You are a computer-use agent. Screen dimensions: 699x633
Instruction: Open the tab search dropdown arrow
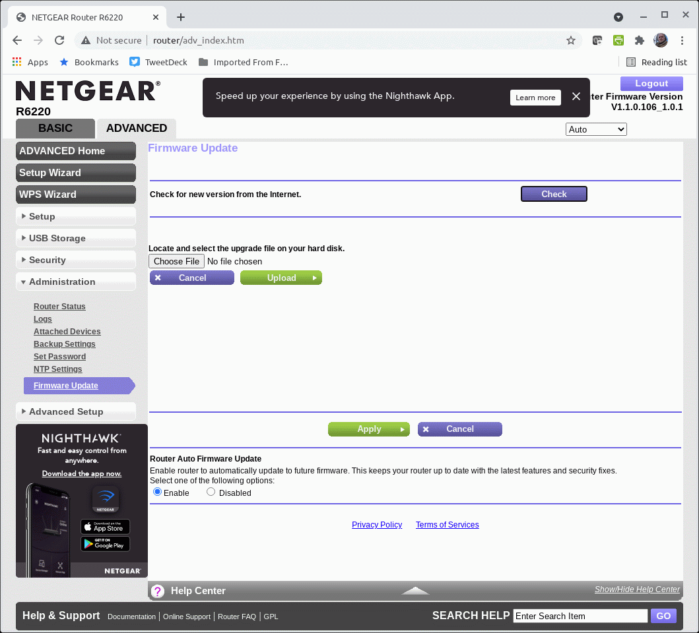click(x=618, y=17)
